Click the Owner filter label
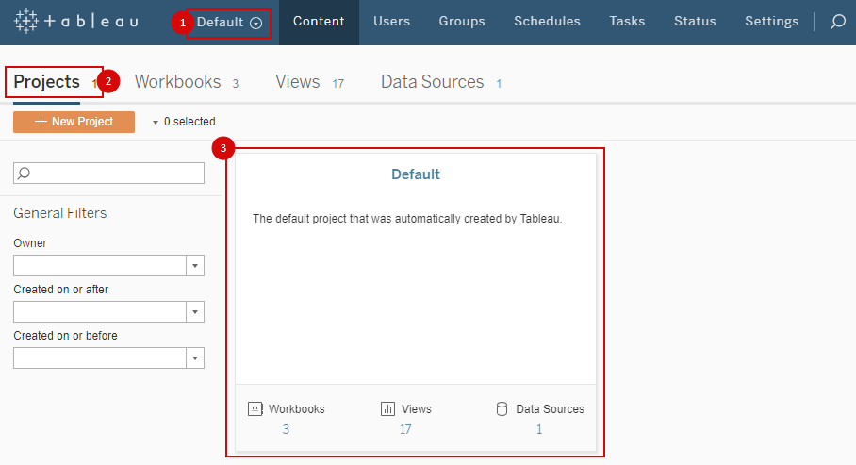 click(30, 243)
